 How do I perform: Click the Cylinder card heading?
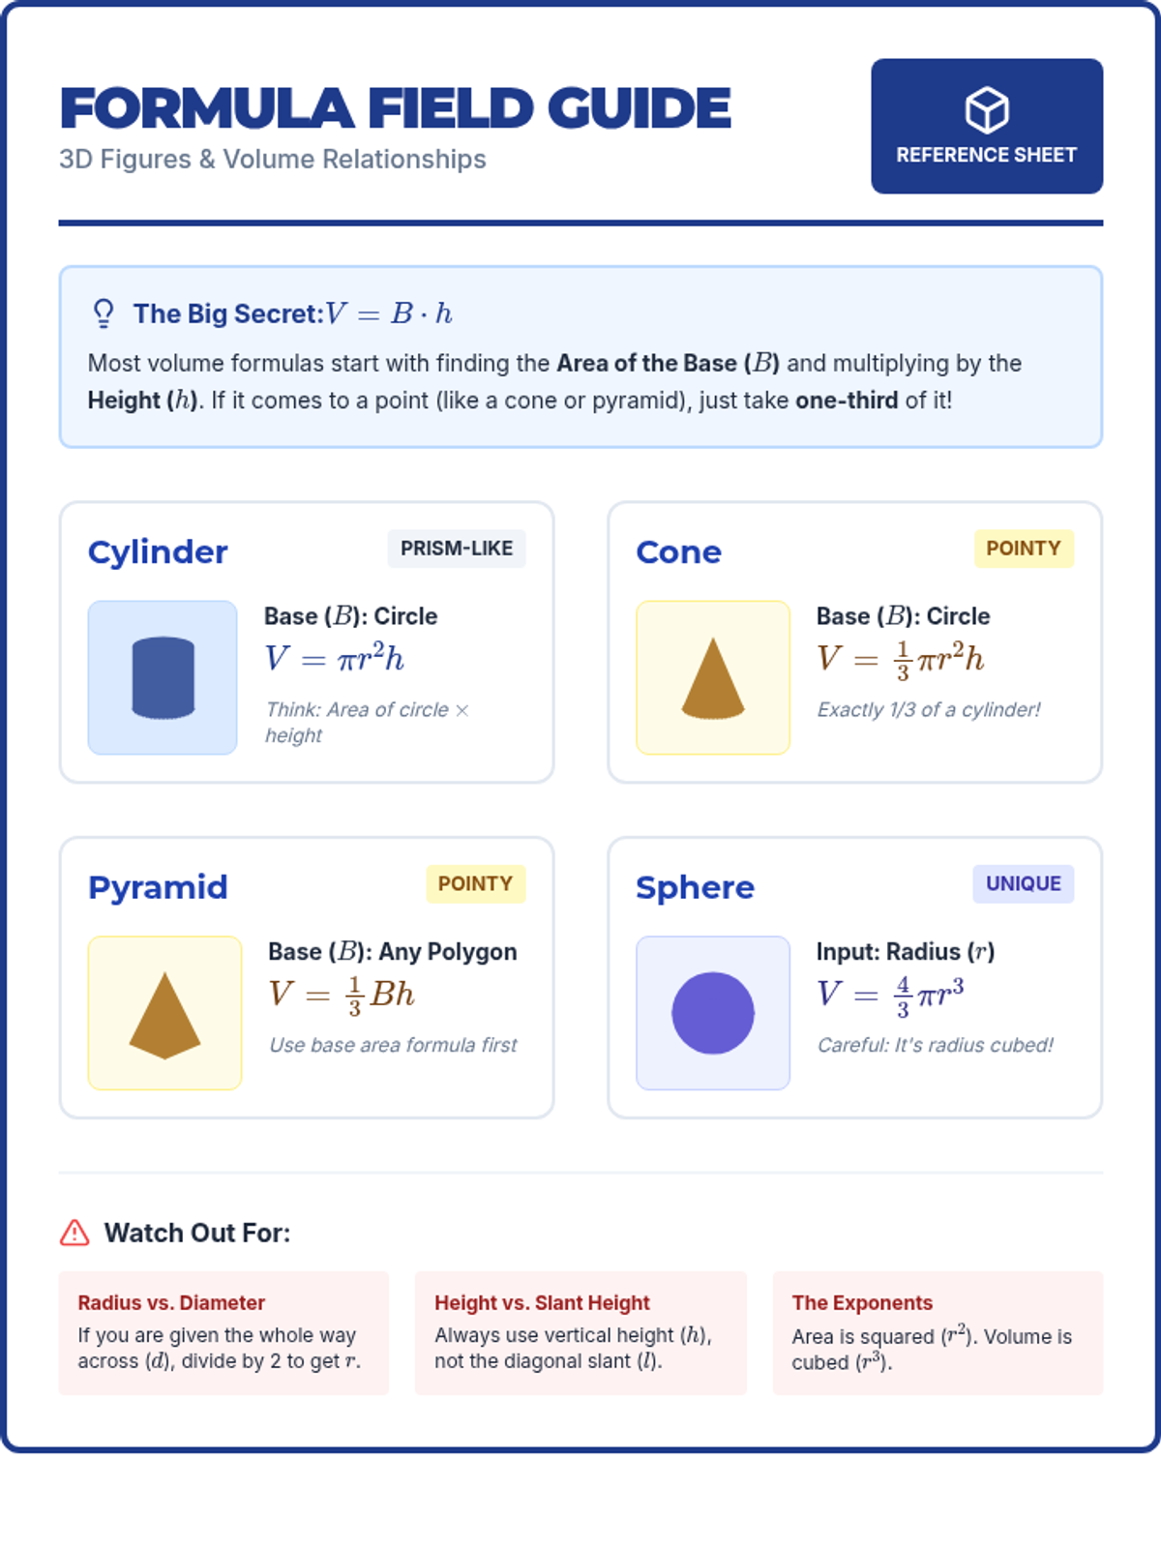point(158,551)
